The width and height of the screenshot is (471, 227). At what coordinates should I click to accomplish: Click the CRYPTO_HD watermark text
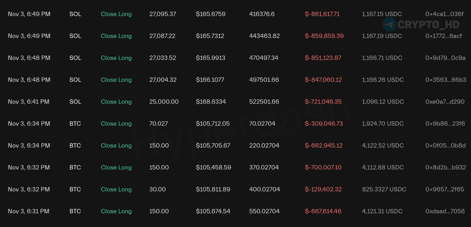[429, 25]
